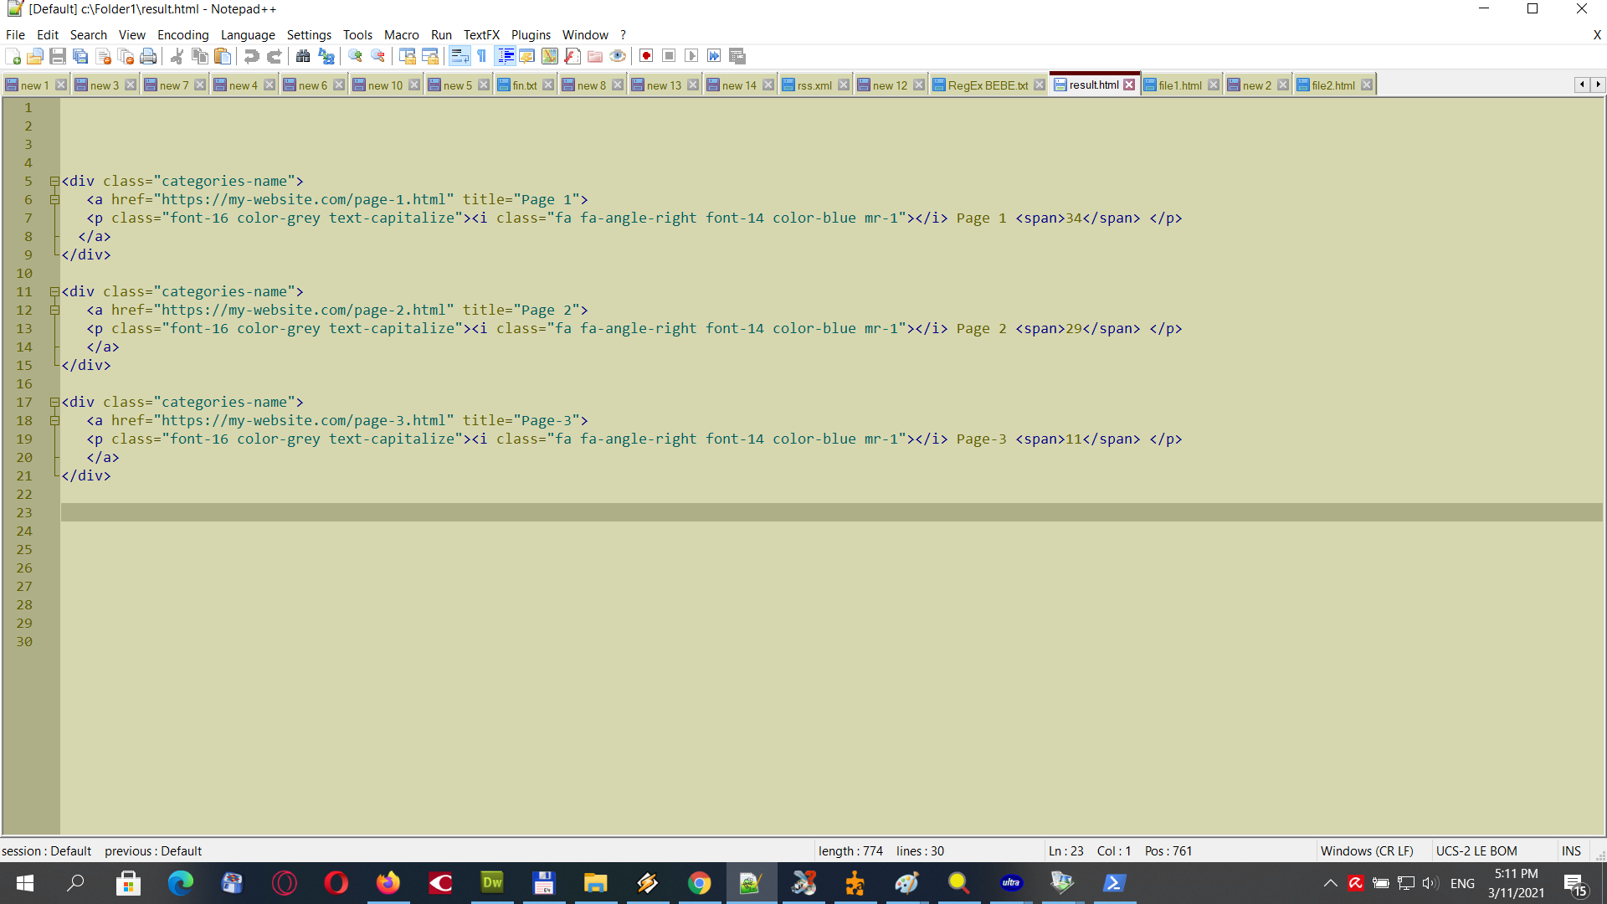Open Firefox from the taskbar
1607x904 pixels.
click(x=388, y=883)
